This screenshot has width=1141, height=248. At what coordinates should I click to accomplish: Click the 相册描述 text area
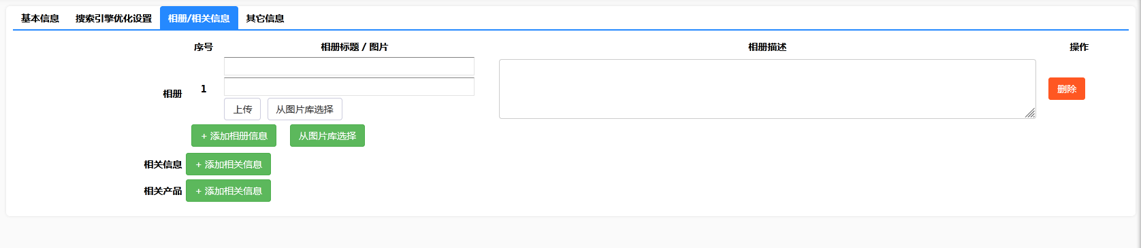pyautogui.click(x=767, y=89)
